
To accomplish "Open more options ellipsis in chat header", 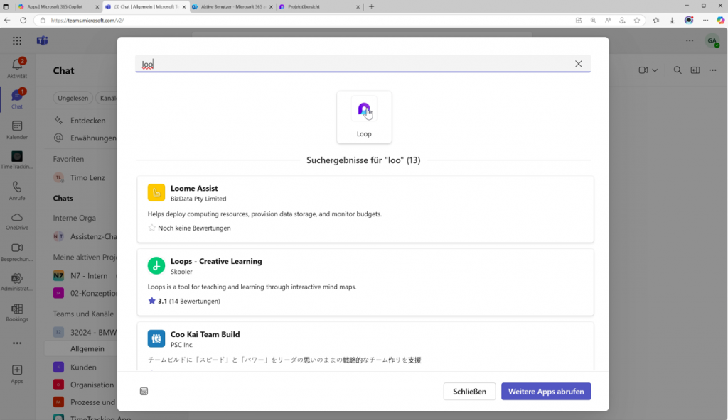I will 712,70.
